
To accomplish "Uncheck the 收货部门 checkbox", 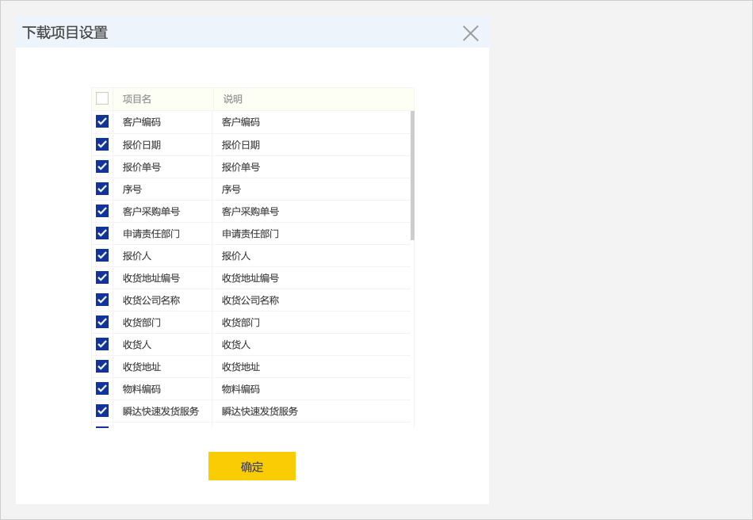I will point(102,322).
